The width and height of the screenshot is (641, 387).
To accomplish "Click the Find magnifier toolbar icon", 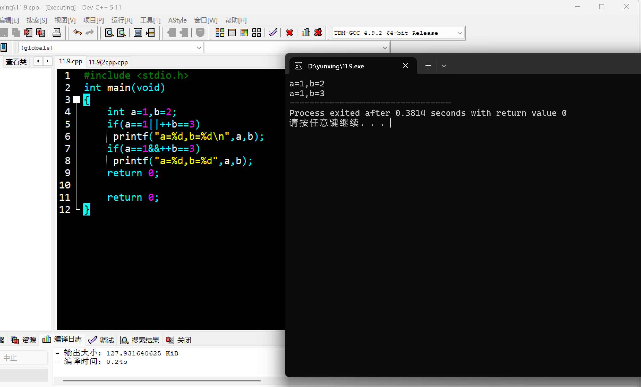I will tap(109, 33).
